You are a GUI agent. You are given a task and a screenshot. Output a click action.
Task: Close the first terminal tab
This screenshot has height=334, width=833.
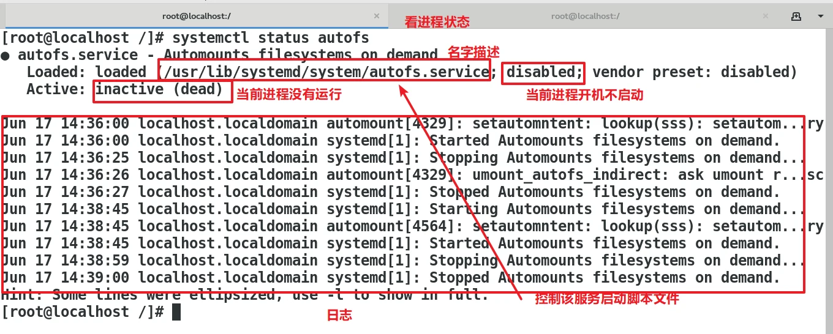click(x=377, y=17)
